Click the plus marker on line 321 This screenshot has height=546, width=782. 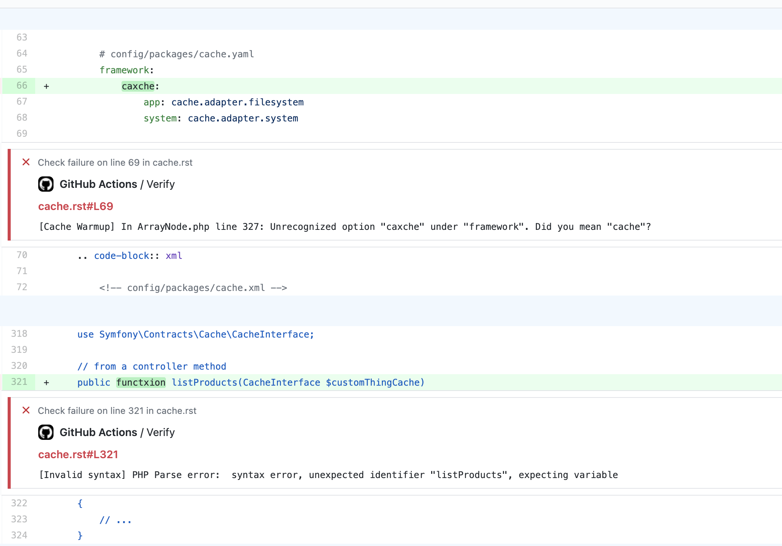click(x=46, y=383)
